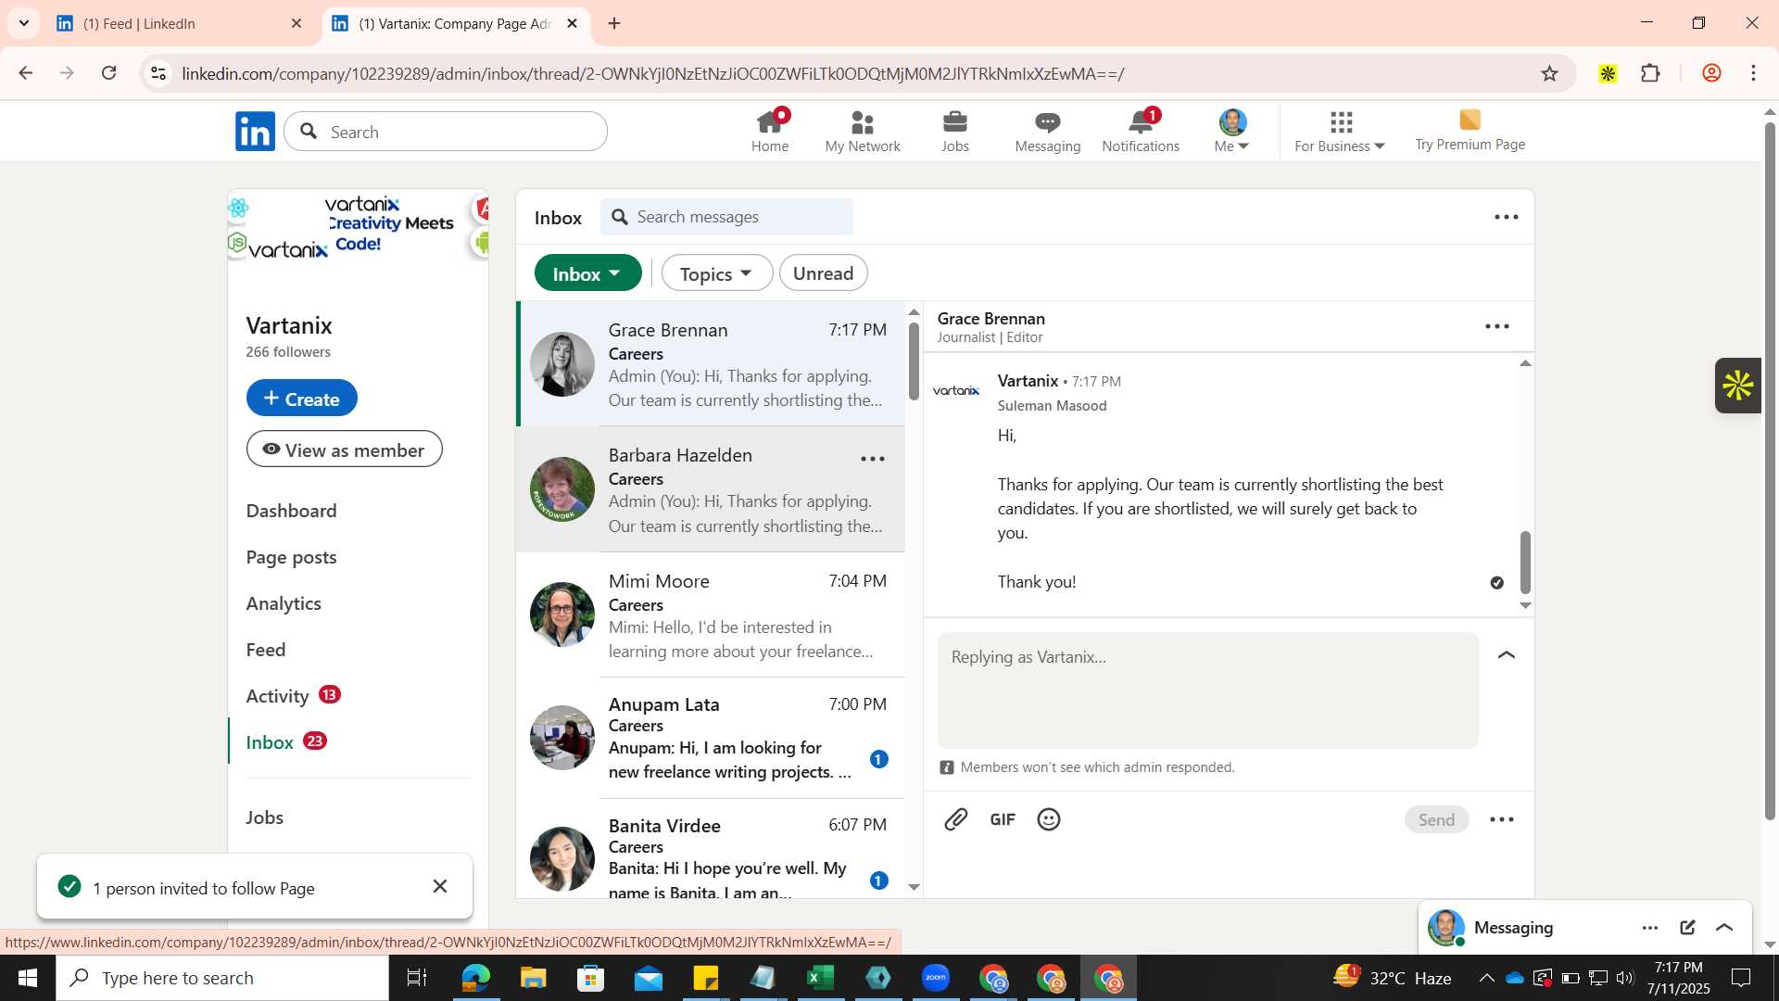Bookmark this page with the star icon
This screenshot has width=1779, height=1001.
pyautogui.click(x=1549, y=73)
